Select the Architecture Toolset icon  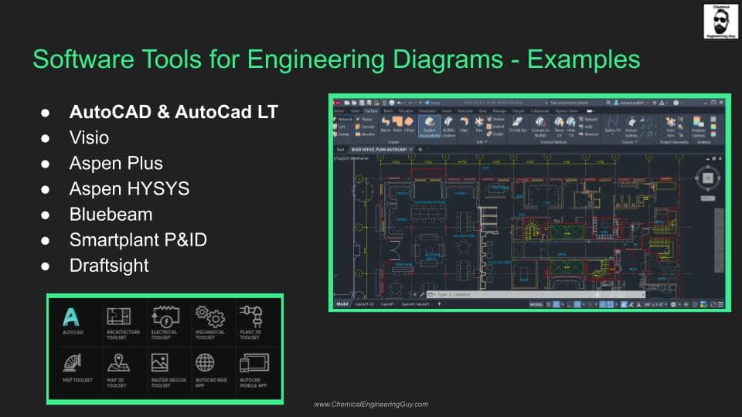(x=118, y=317)
